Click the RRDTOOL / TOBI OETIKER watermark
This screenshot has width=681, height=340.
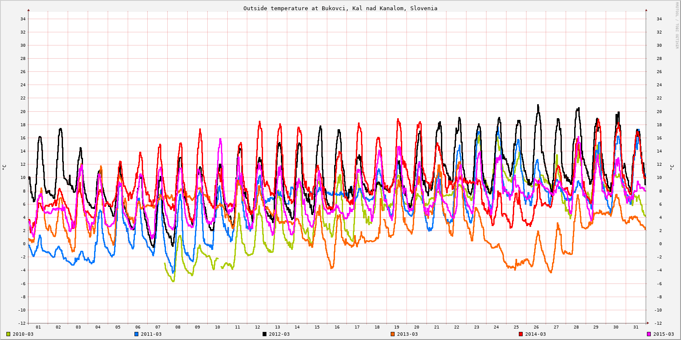[x=677, y=25]
